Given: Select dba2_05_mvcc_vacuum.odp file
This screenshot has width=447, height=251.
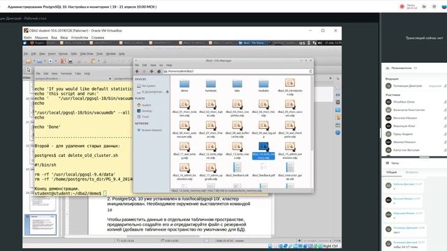Looking at the screenshot, I should (x=290, y=109).
